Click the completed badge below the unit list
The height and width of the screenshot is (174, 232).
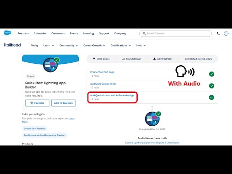152,119
